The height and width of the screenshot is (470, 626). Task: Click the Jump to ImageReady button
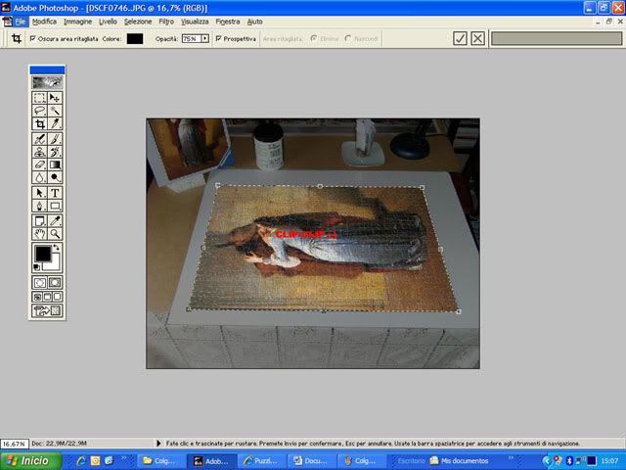point(47,310)
